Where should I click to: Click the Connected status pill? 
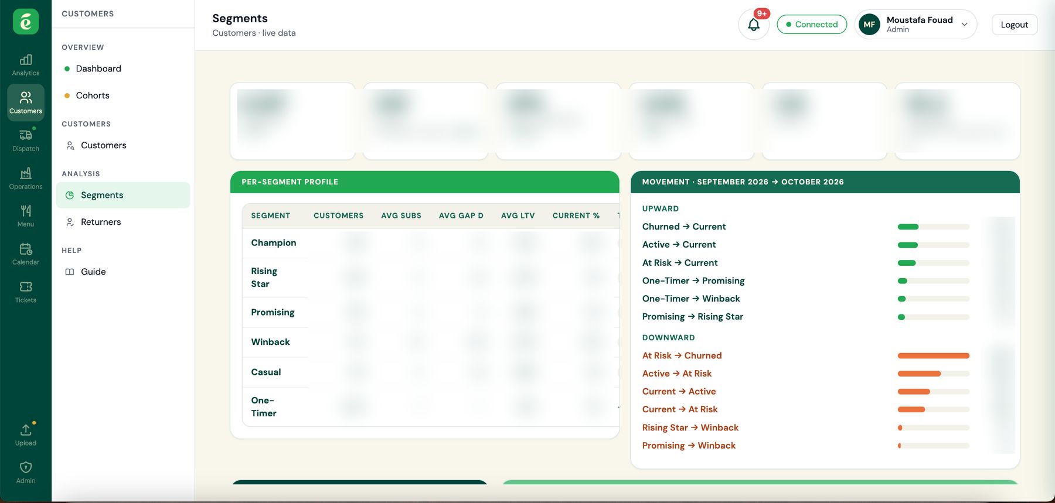pos(812,25)
